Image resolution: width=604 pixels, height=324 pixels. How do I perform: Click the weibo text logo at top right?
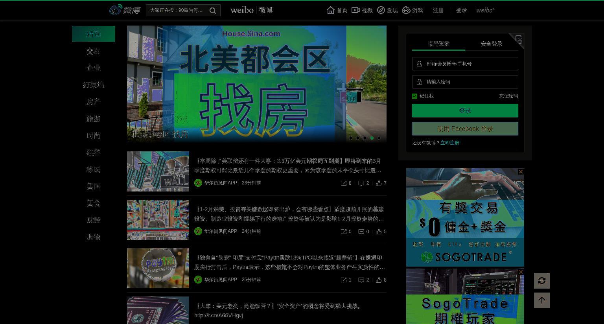(485, 10)
